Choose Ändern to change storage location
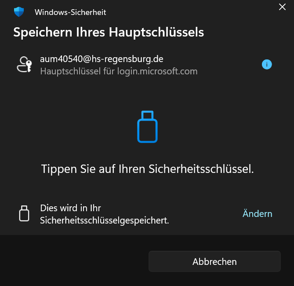Screen dimensions: 294x286 click(257, 214)
